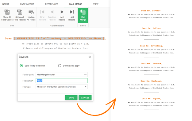Open the View ribbon tab
The height and width of the screenshot is (121, 192).
96,4
